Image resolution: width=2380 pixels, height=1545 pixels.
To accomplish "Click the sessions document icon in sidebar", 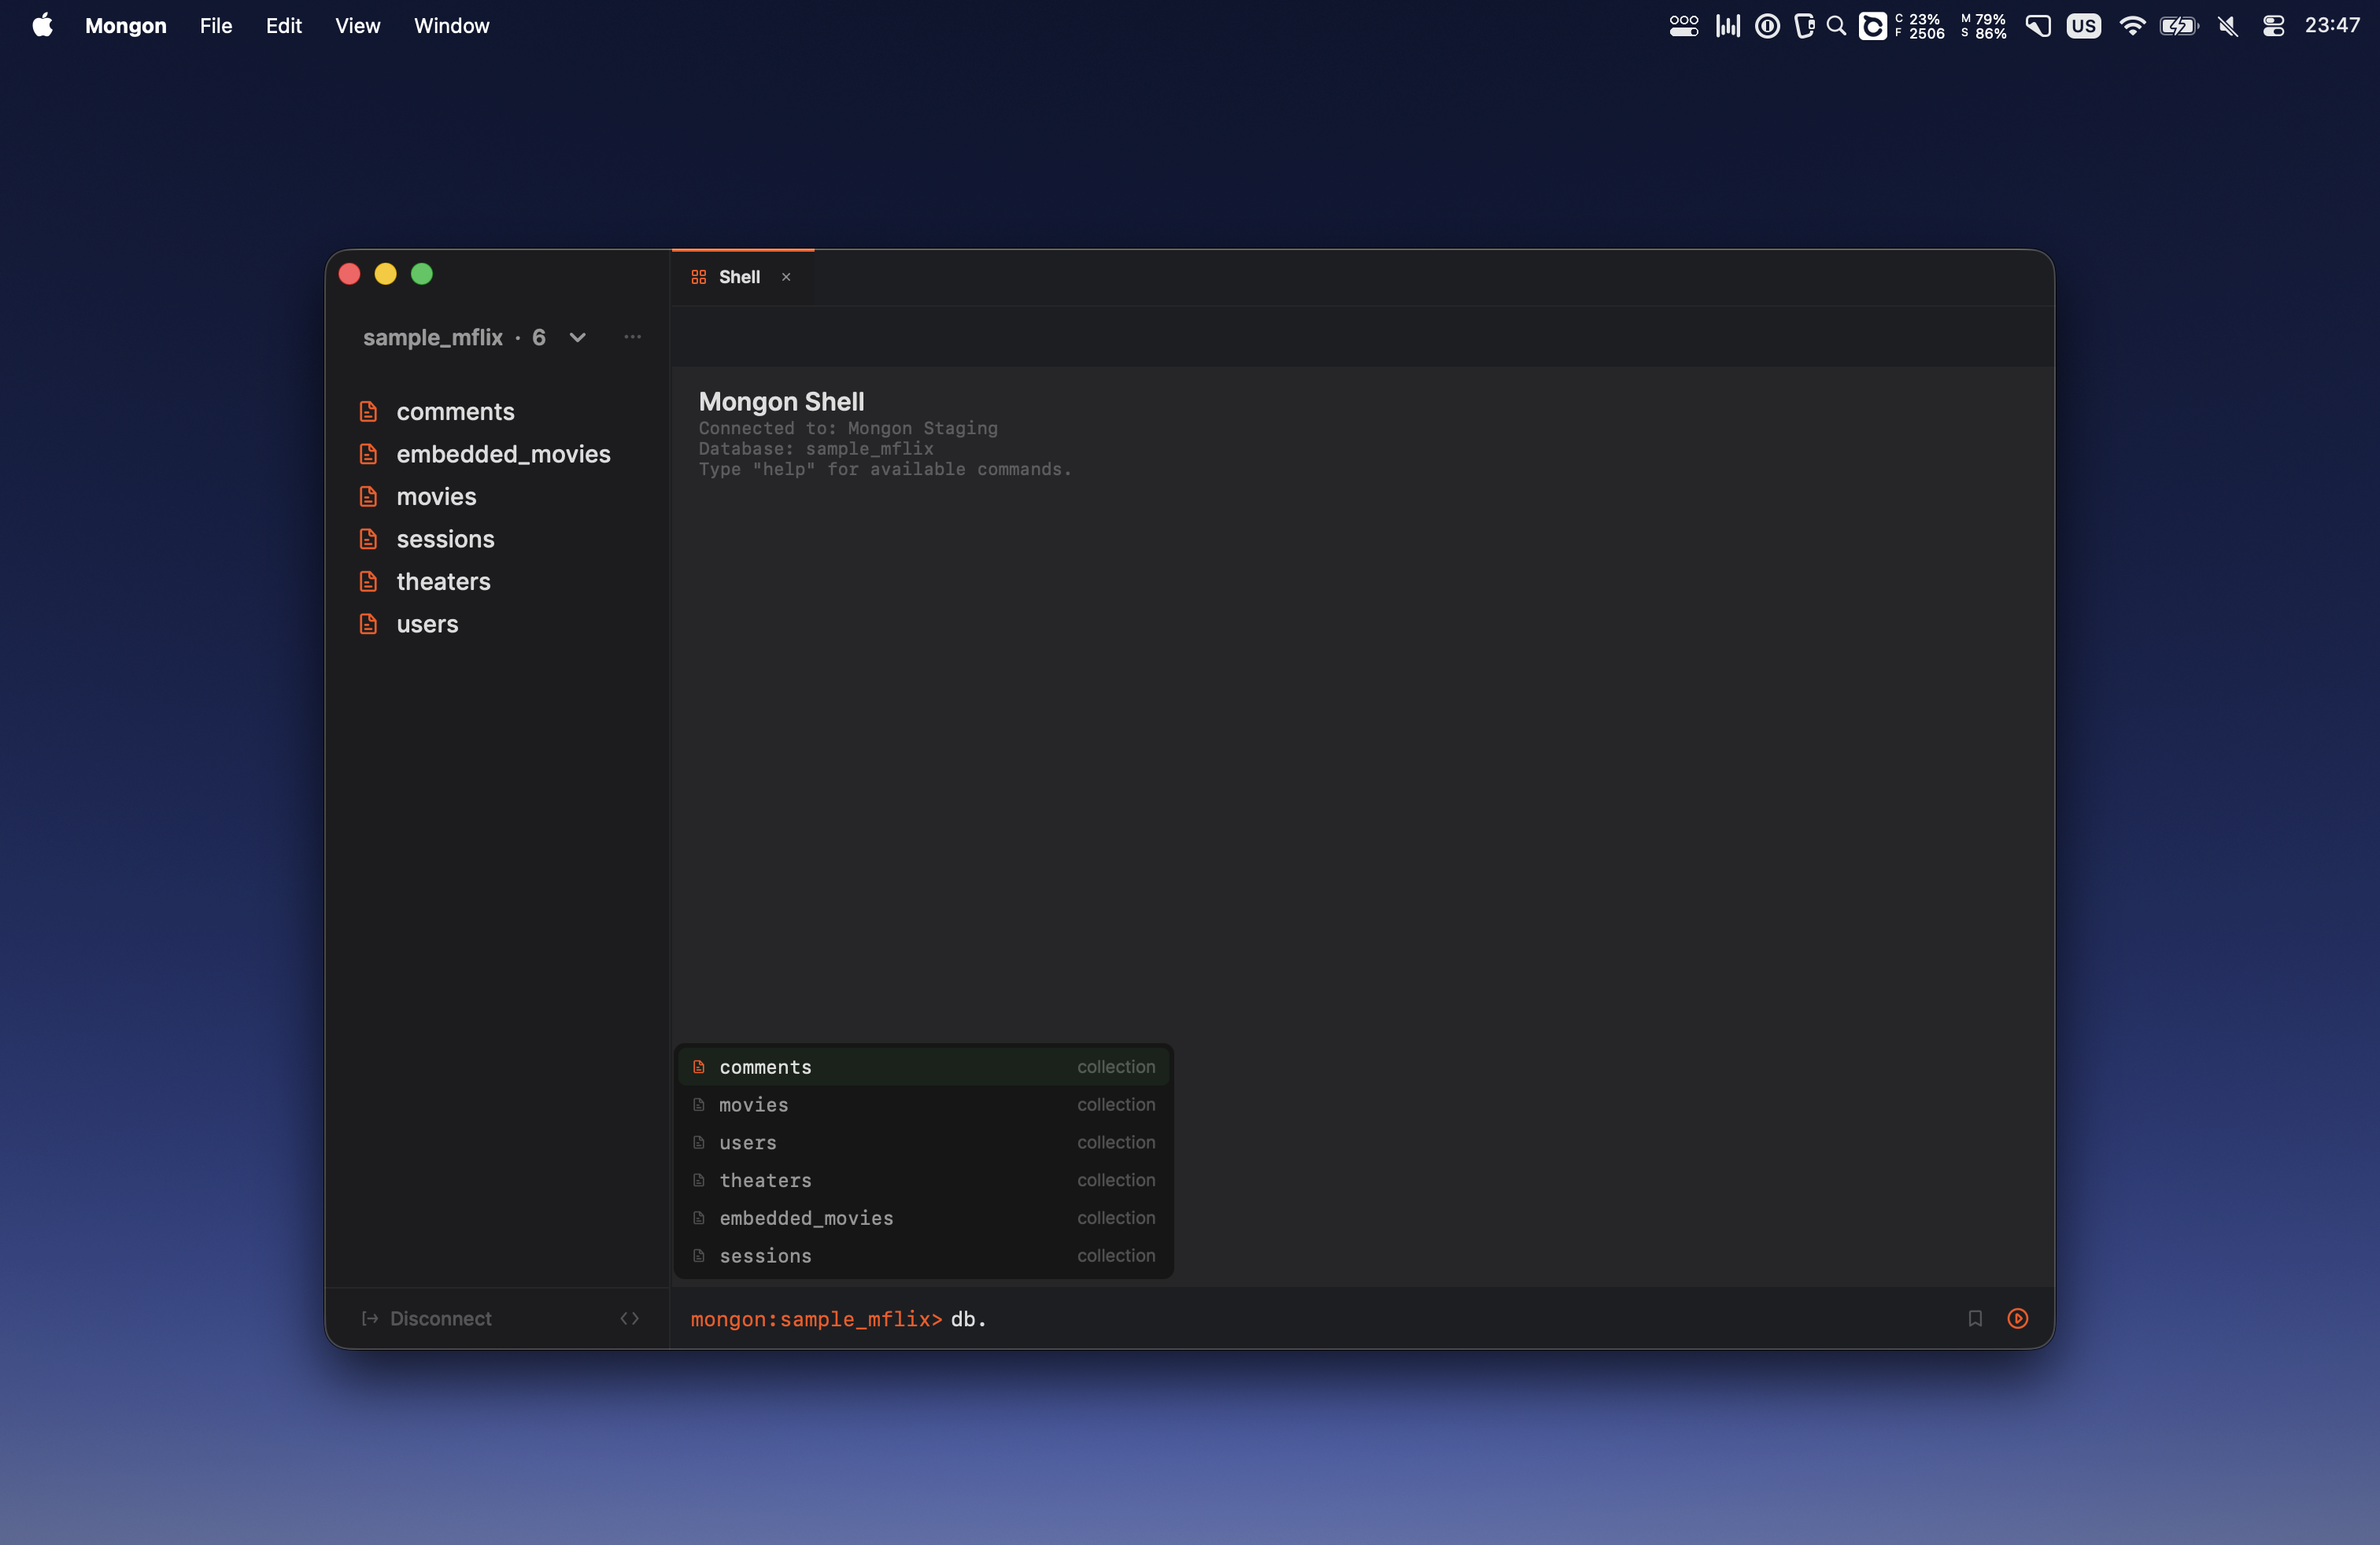I will click(x=368, y=539).
